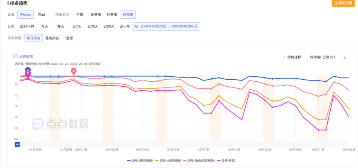Toggle 总榜(畅销) legend series

[x=227, y=161]
